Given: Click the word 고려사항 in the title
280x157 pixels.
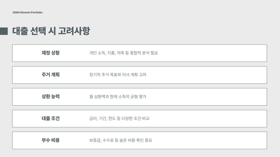Looking at the screenshot, I should pos(74,31).
